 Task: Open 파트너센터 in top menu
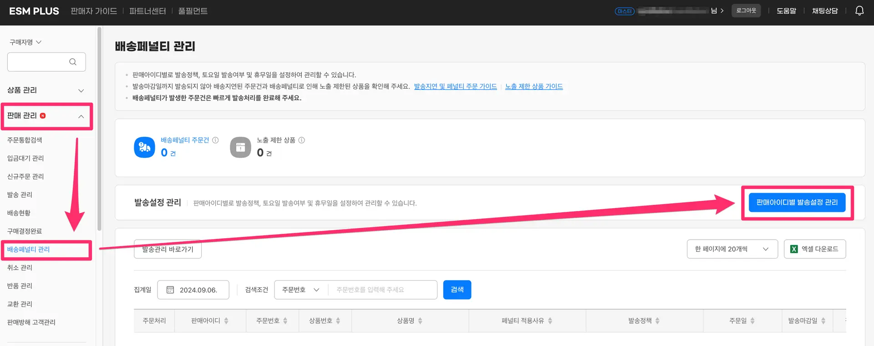pyautogui.click(x=147, y=11)
